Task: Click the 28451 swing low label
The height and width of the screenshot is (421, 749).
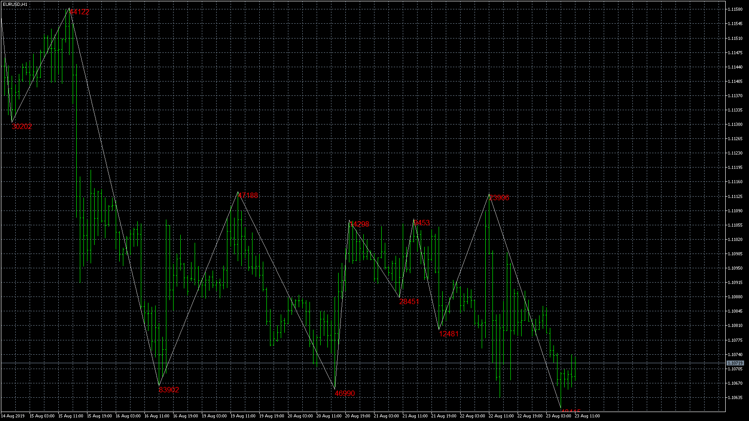Action: (x=409, y=301)
